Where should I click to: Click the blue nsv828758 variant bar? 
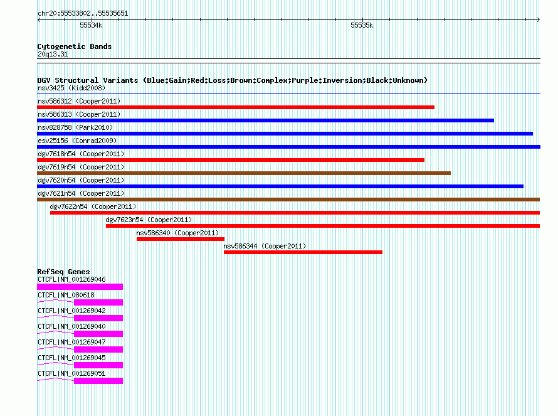tap(285, 134)
